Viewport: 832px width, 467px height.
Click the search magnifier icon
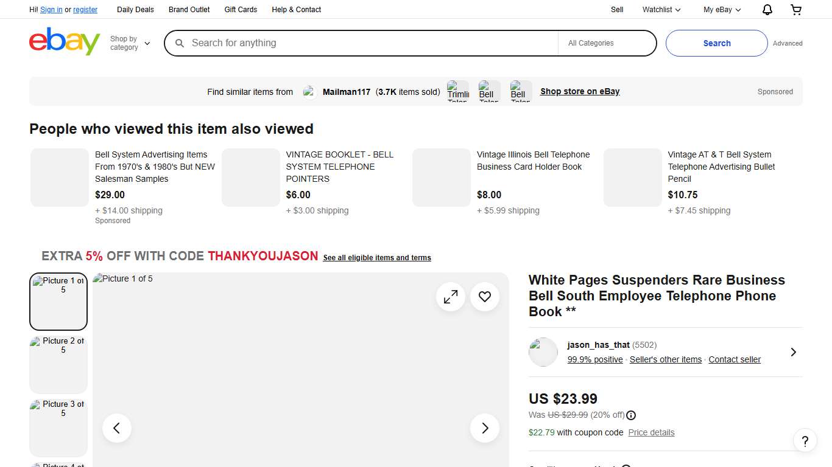pos(180,43)
